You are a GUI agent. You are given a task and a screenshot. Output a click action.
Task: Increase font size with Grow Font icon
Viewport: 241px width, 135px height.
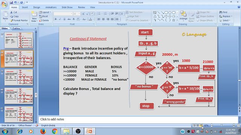pos(83,14)
